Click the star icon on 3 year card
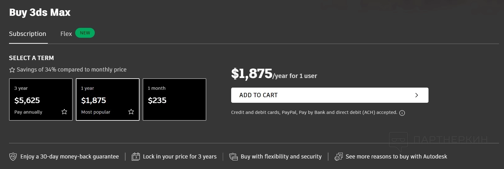The width and height of the screenshot is (504, 169). 64,112
